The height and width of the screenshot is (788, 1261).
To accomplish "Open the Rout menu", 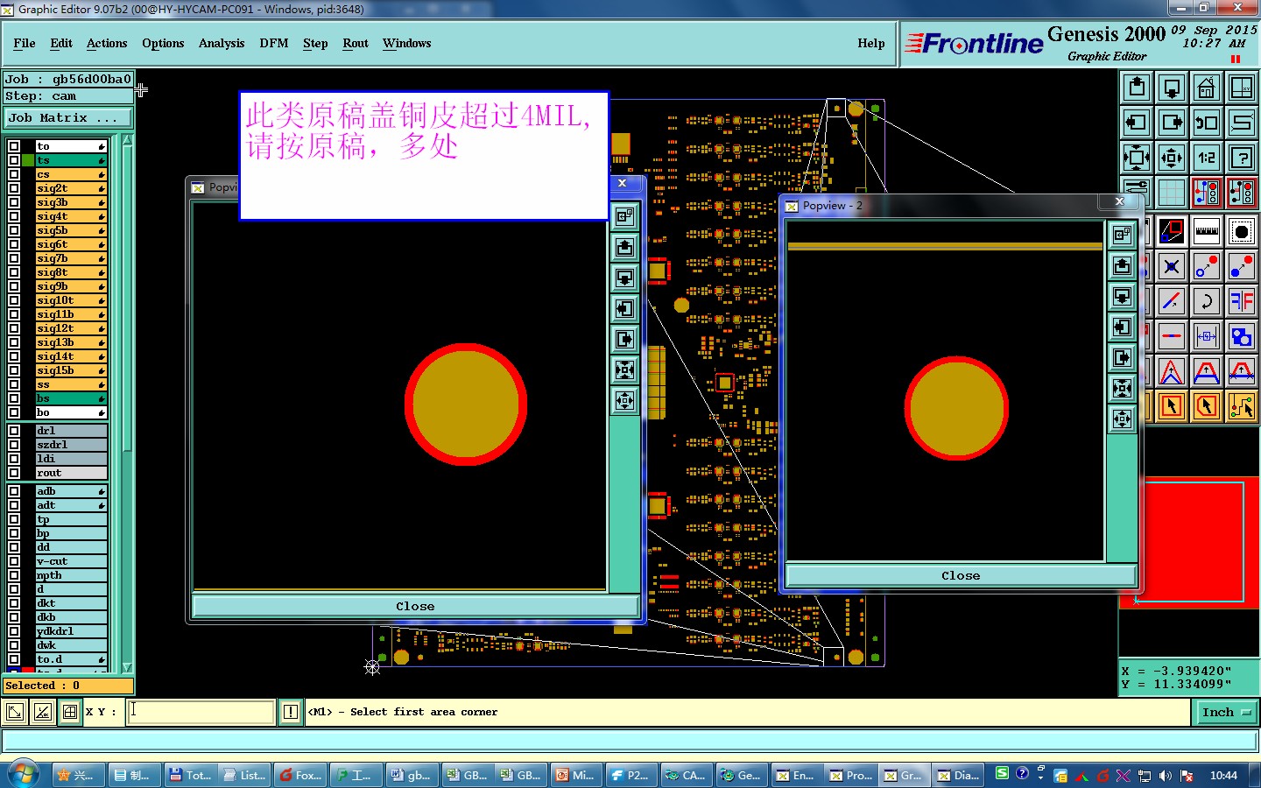I will pos(356,43).
